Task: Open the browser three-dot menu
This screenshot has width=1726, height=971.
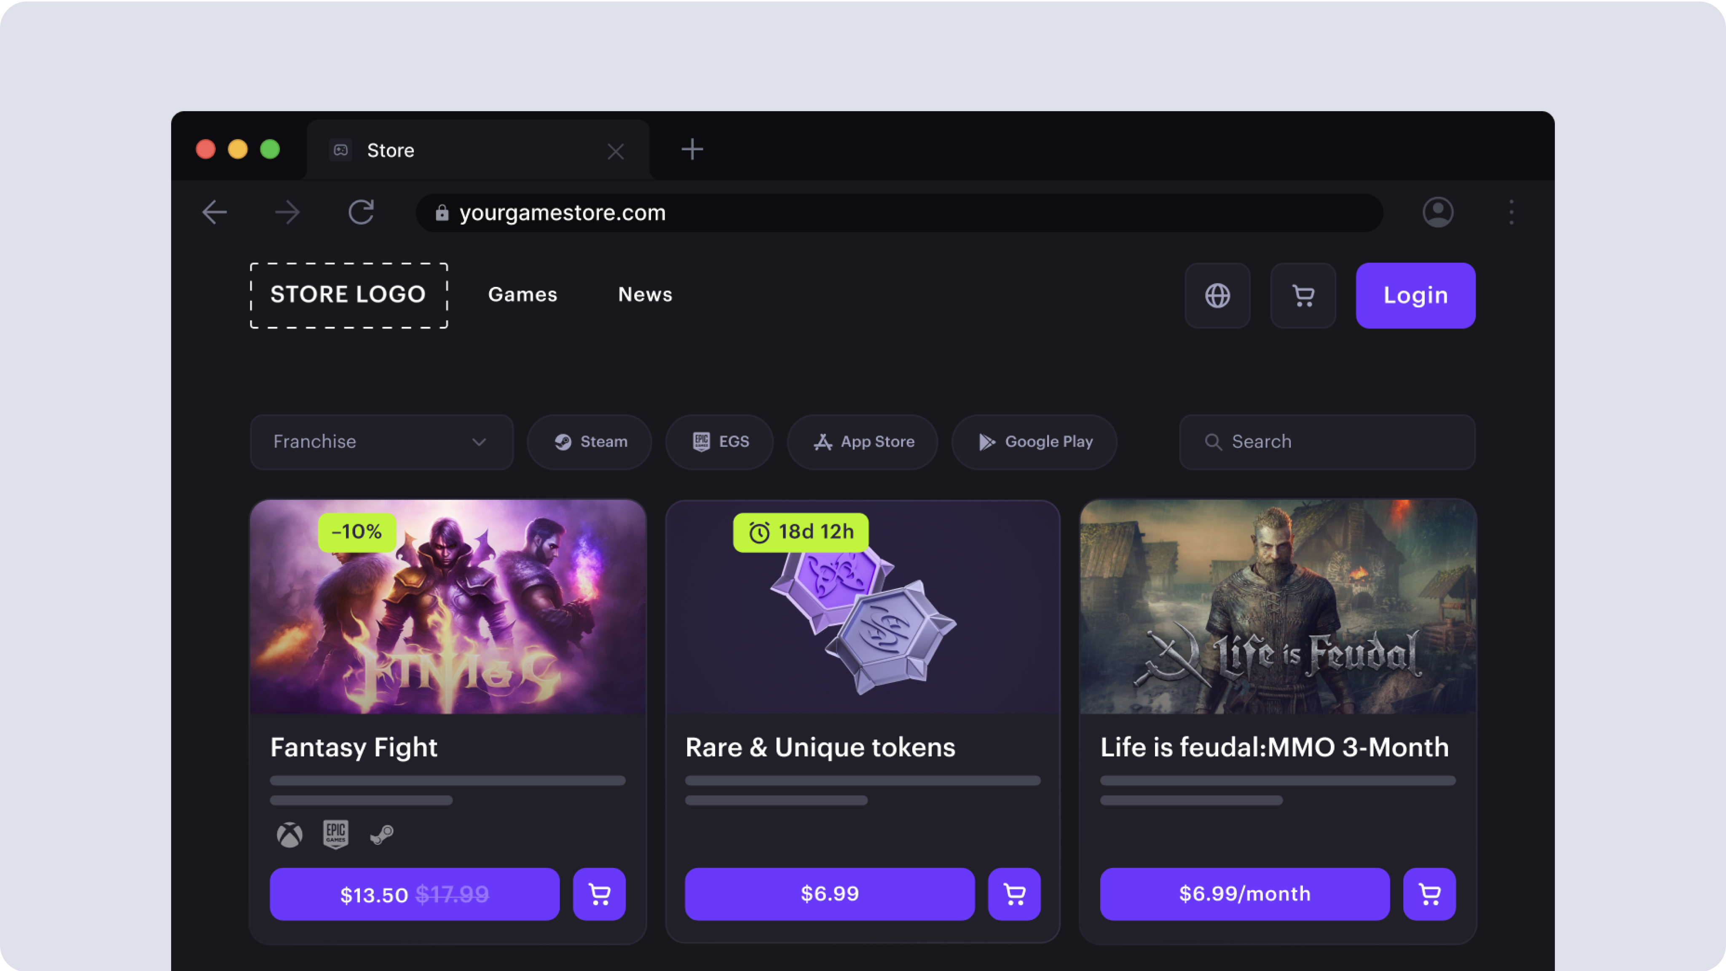Action: [1511, 212]
